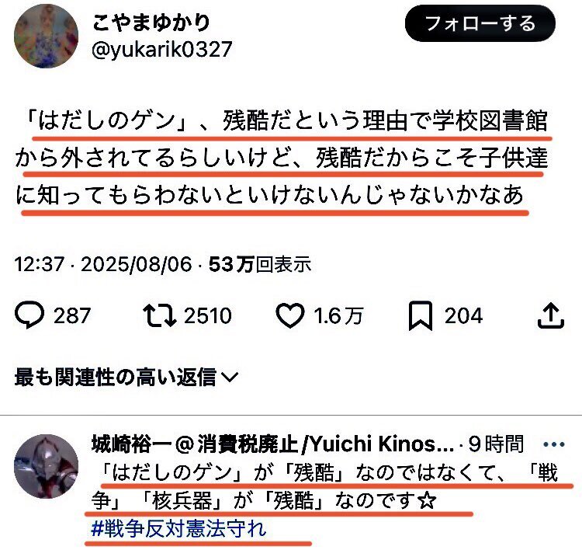Open the reply text about 「戦争」「核兵器」
This screenshot has height=550, width=582.
(325, 487)
